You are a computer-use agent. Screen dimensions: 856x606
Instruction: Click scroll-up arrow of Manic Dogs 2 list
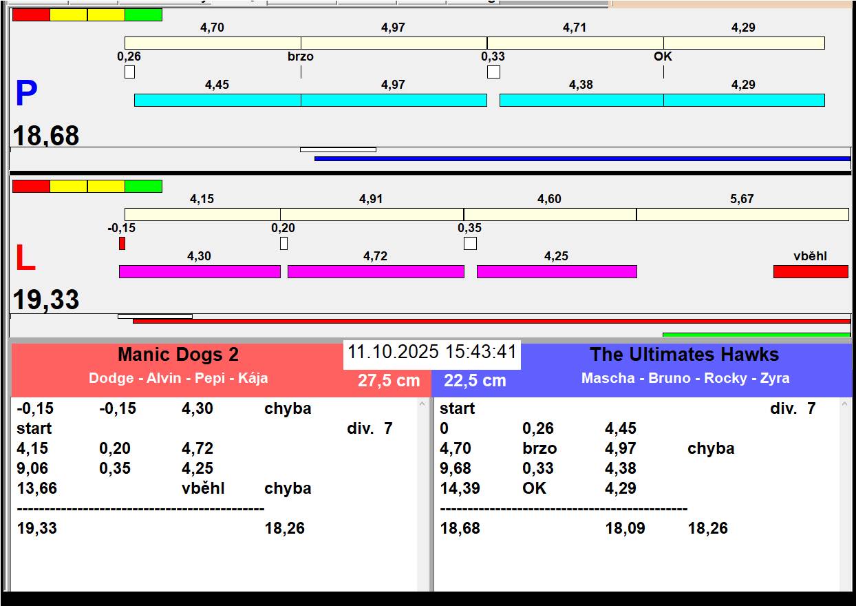click(422, 405)
